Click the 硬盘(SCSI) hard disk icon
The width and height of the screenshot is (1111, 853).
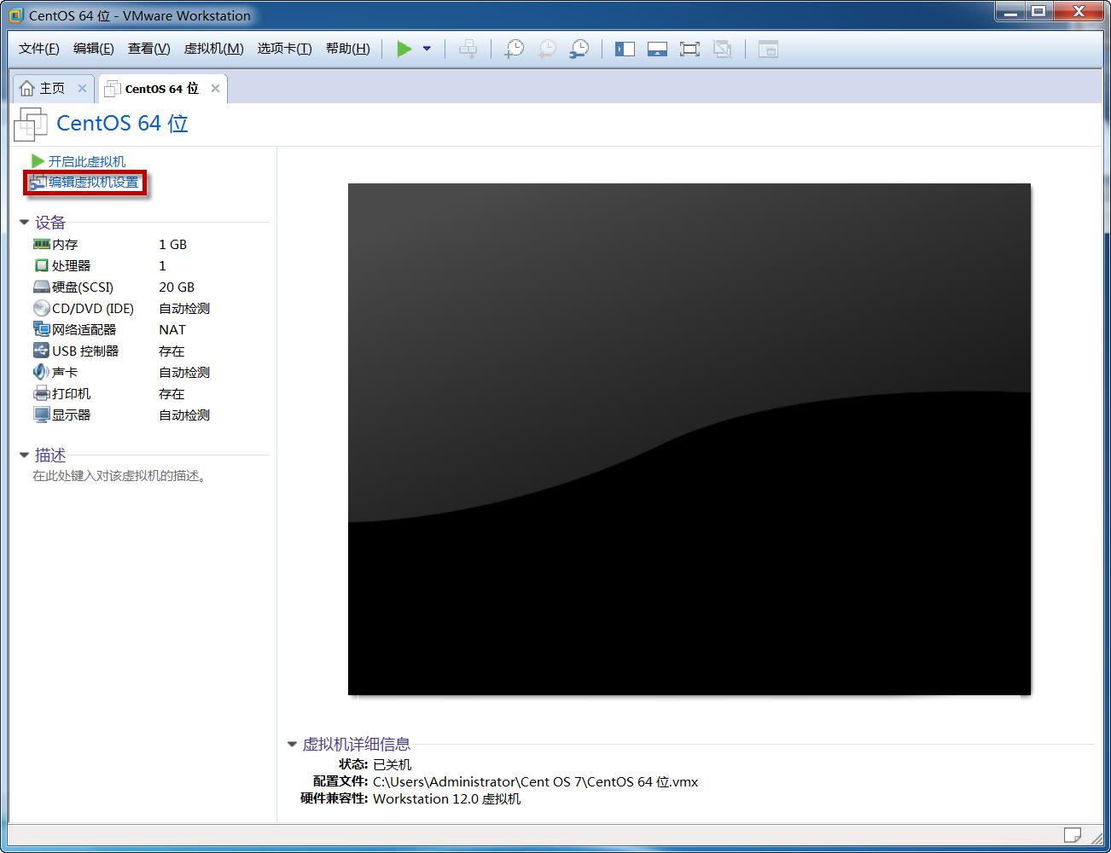click(x=41, y=287)
